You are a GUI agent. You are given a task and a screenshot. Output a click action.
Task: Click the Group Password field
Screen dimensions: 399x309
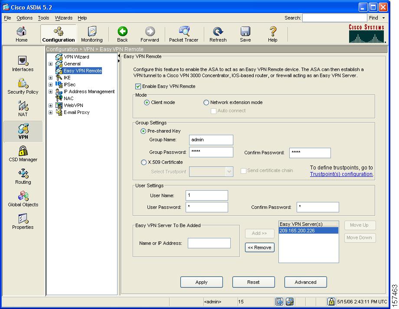211,152
